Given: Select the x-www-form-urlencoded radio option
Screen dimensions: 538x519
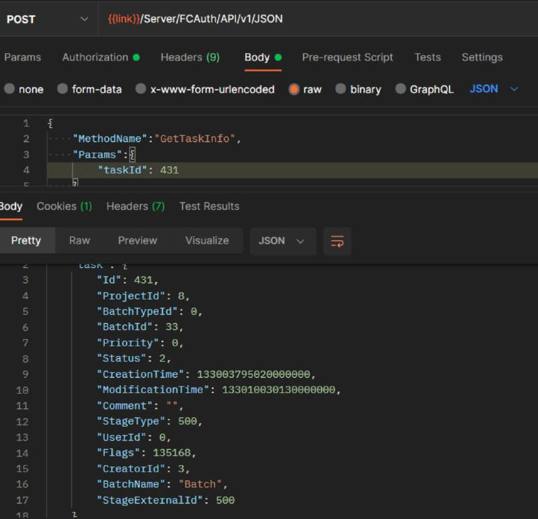Looking at the screenshot, I should [x=141, y=89].
